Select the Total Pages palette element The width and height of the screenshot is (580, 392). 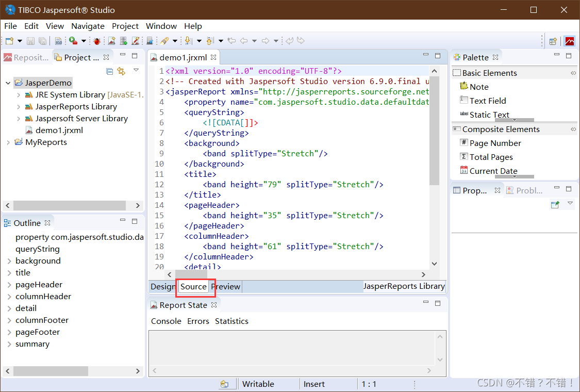[486, 157]
